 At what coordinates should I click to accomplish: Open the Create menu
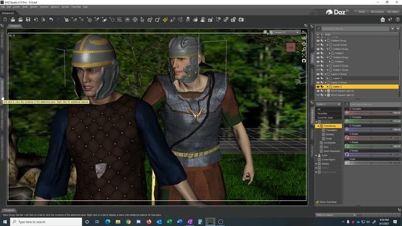pyautogui.click(x=16, y=7)
